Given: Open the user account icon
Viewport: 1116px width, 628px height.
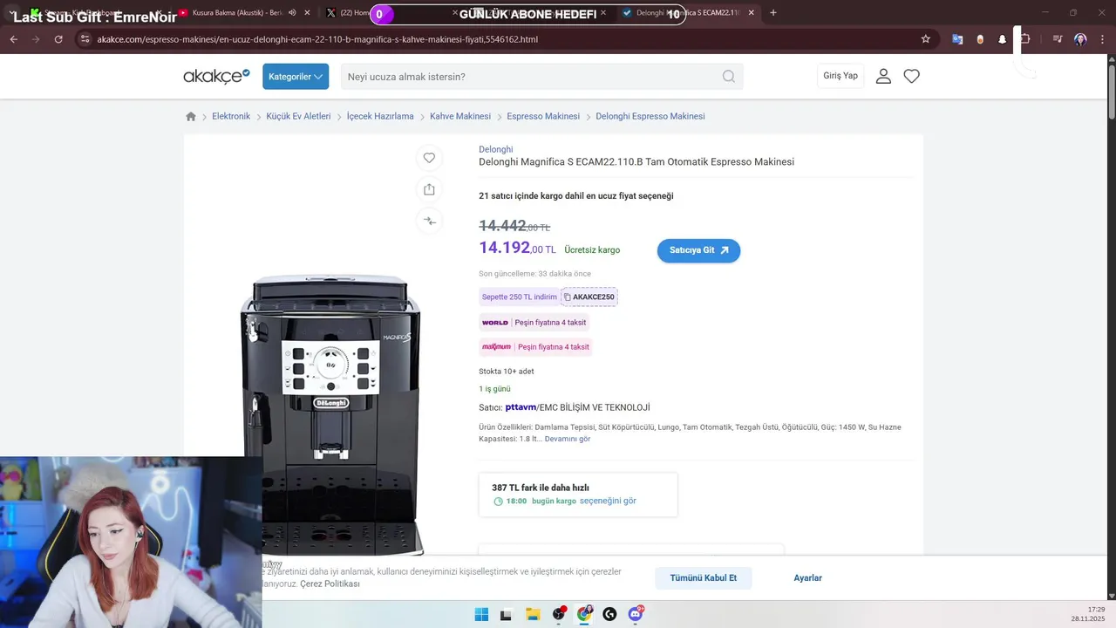Looking at the screenshot, I should pos(883,77).
